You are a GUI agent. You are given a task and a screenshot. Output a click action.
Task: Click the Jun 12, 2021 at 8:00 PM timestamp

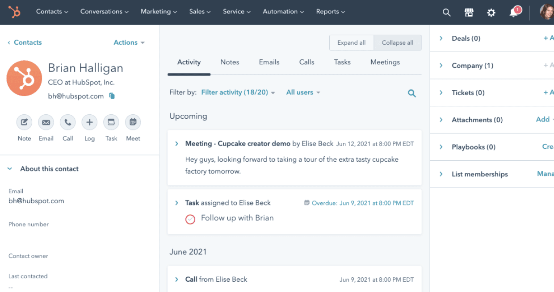coord(375,144)
